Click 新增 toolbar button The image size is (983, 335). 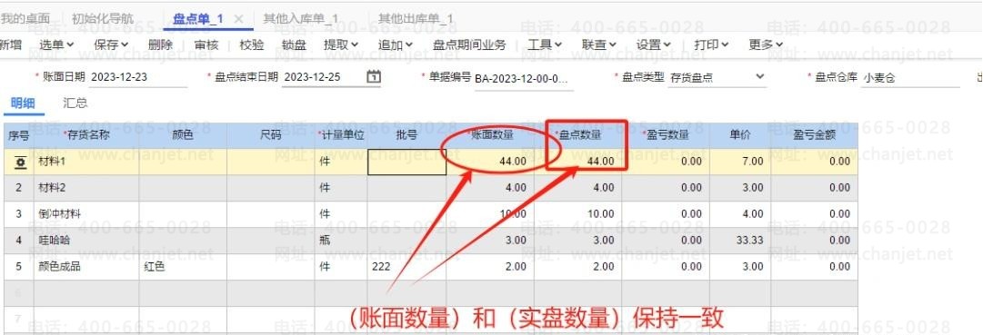click(x=11, y=44)
